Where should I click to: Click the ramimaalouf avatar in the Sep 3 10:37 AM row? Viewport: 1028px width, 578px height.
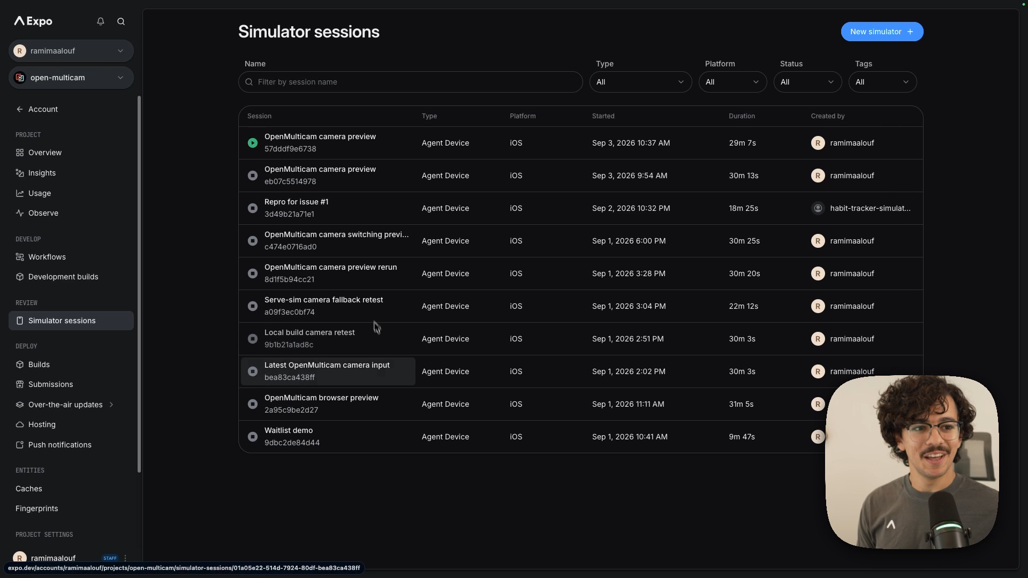tap(818, 143)
